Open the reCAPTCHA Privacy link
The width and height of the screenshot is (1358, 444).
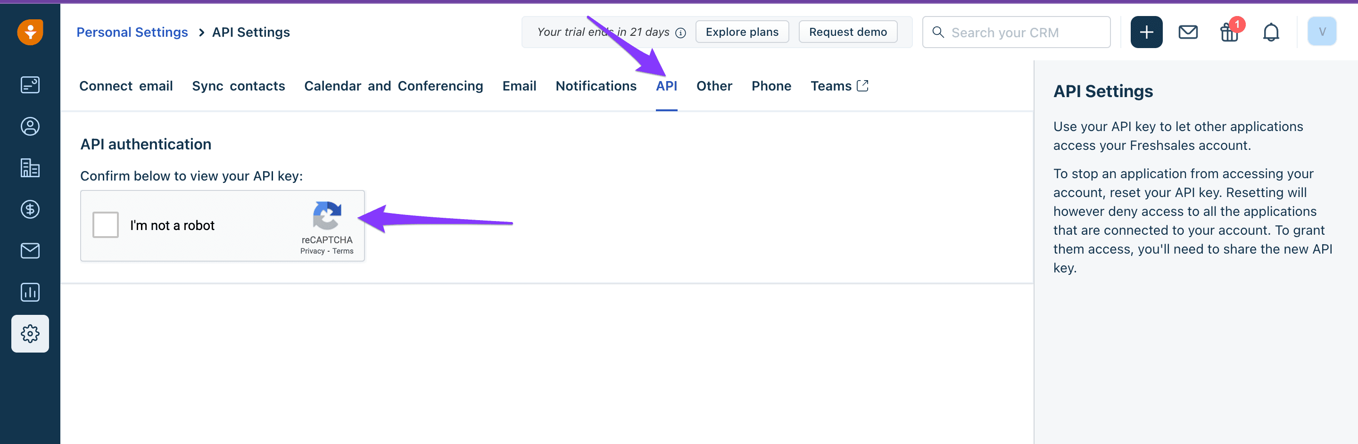click(x=312, y=251)
